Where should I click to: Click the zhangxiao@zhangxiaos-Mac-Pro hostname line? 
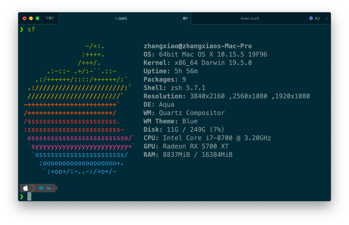click(197, 46)
